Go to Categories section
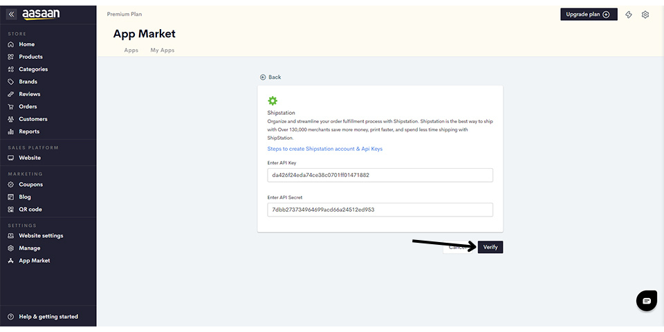The width and height of the screenshot is (664, 332). tap(33, 69)
